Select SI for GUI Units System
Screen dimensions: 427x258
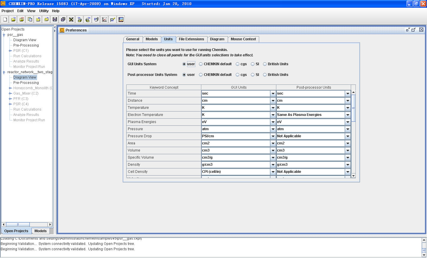(x=253, y=64)
